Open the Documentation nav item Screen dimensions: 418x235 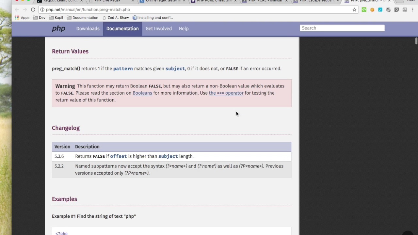coord(122,29)
